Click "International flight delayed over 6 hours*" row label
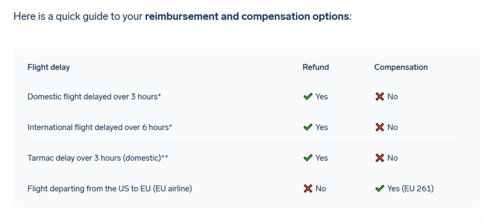This screenshot has height=222, width=483. pos(100,127)
